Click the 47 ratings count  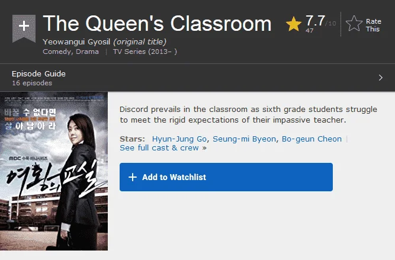309,30
